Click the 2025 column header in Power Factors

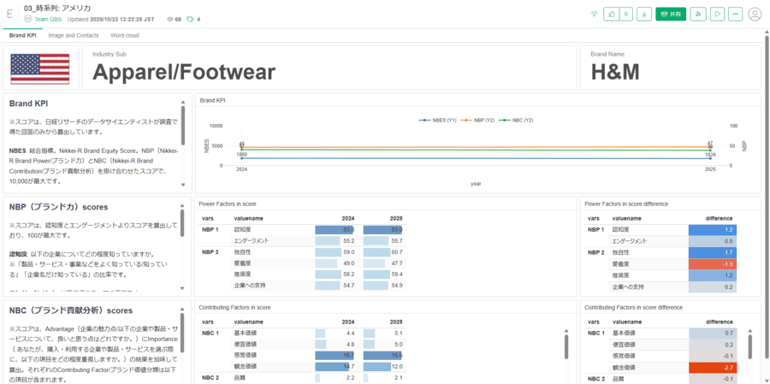pos(396,219)
